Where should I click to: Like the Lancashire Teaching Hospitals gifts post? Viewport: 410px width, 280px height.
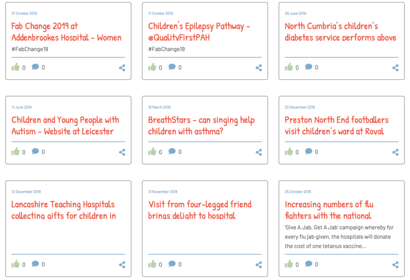coord(15,264)
